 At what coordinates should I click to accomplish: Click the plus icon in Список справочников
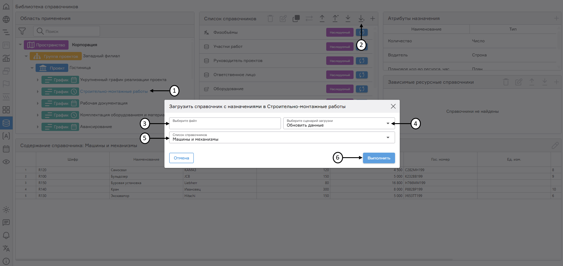[x=372, y=19]
